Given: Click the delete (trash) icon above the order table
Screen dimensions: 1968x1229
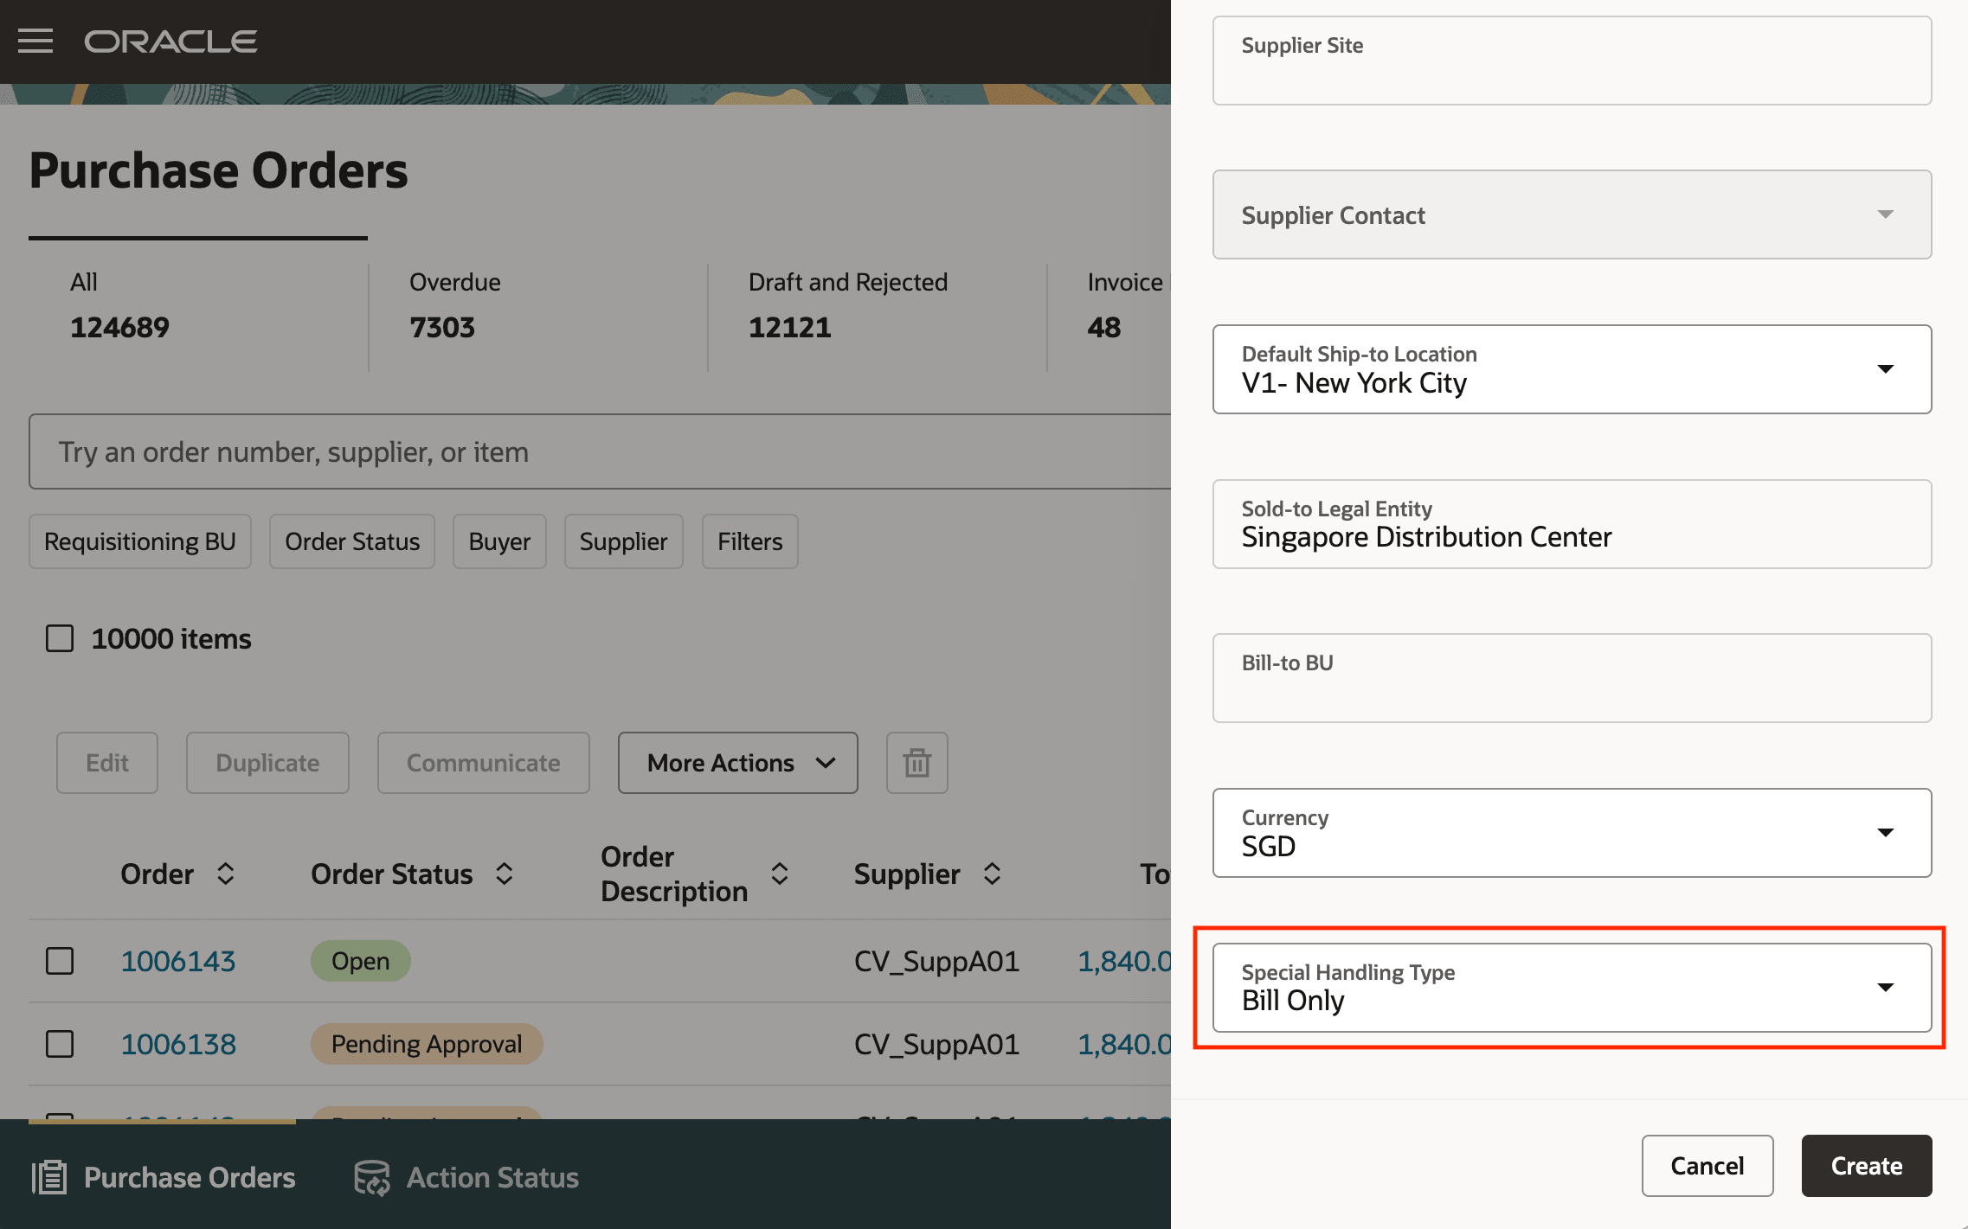Looking at the screenshot, I should 916,763.
